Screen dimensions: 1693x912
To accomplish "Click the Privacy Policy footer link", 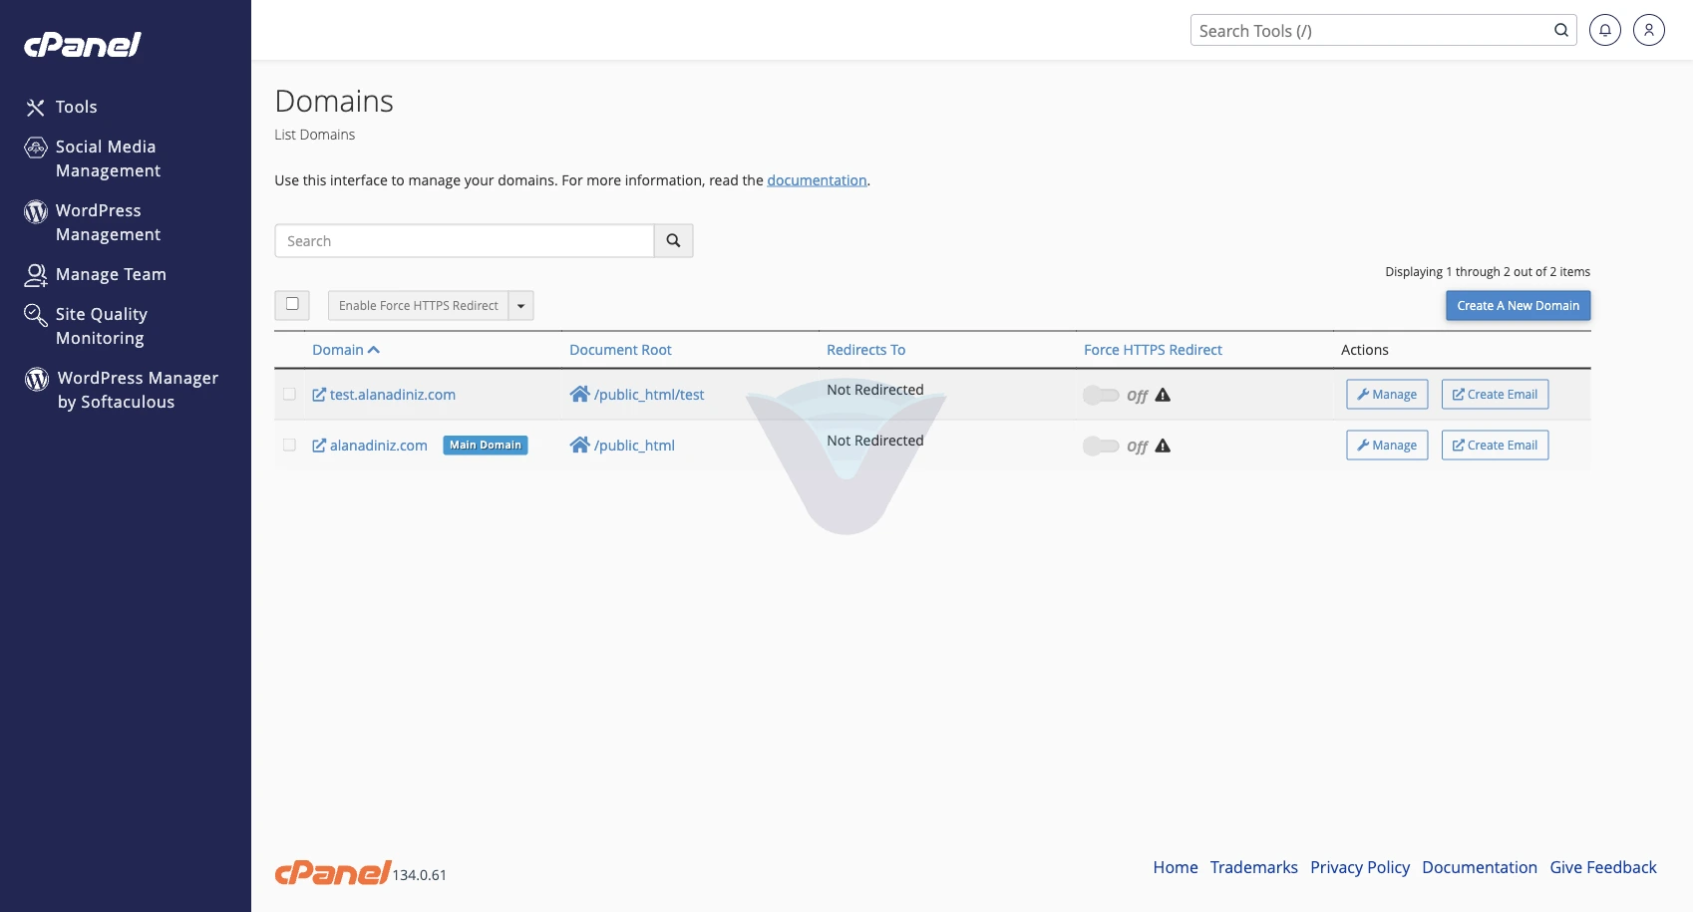I will click(1360, 867).
